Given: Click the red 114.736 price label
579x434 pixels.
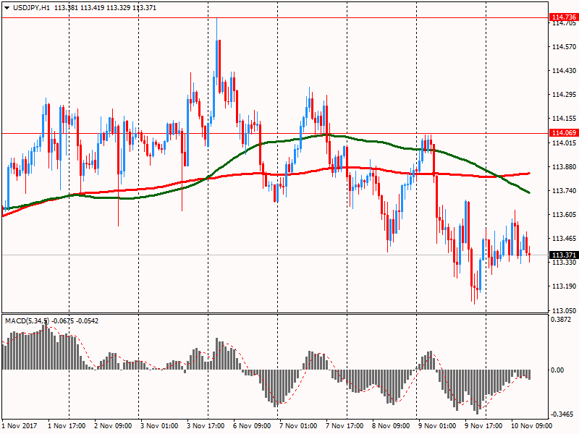Looking at the screenshot, I should pos(564,17).
